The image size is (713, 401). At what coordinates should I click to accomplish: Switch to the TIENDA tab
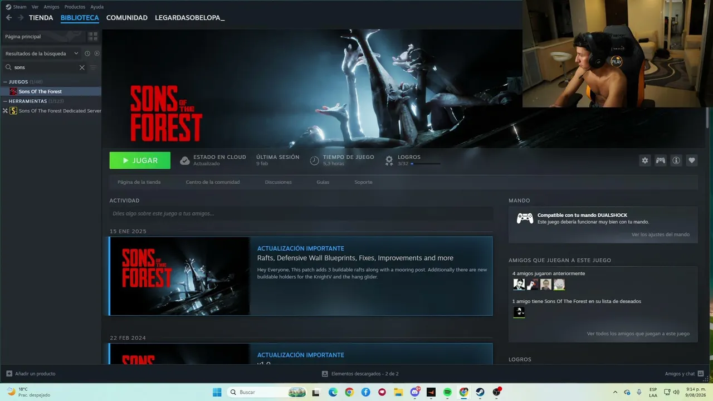tap(41, 18)
